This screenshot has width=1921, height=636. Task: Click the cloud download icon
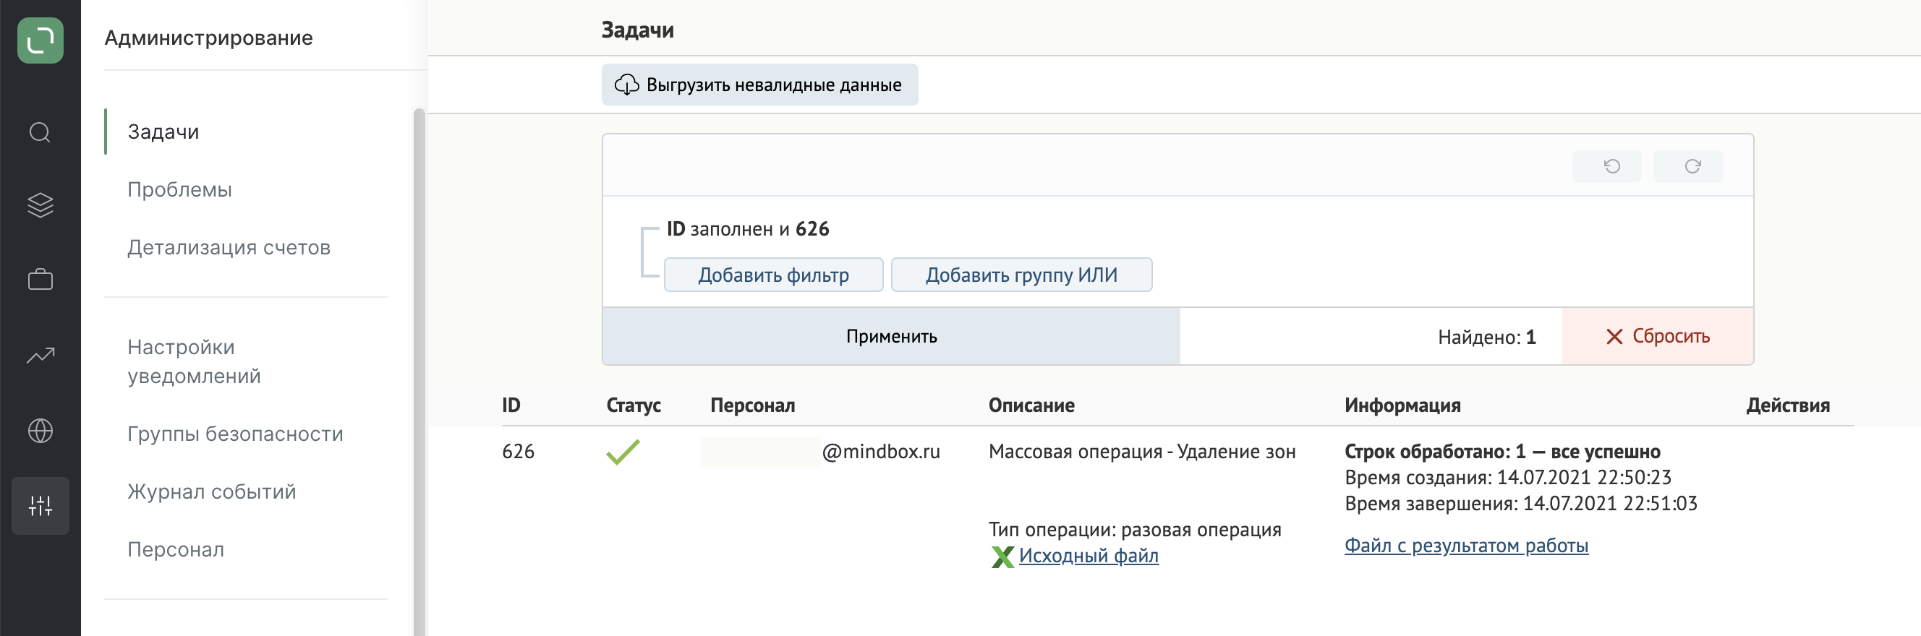(x=626, y=85)
